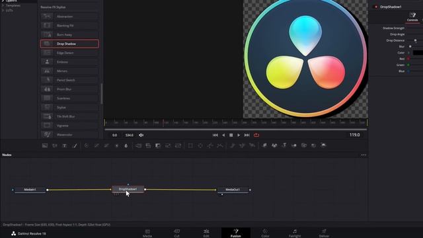Select the Tilt-Shift Blur effect
The height and width of the screenshot is (238, 423).
(69, 116)
